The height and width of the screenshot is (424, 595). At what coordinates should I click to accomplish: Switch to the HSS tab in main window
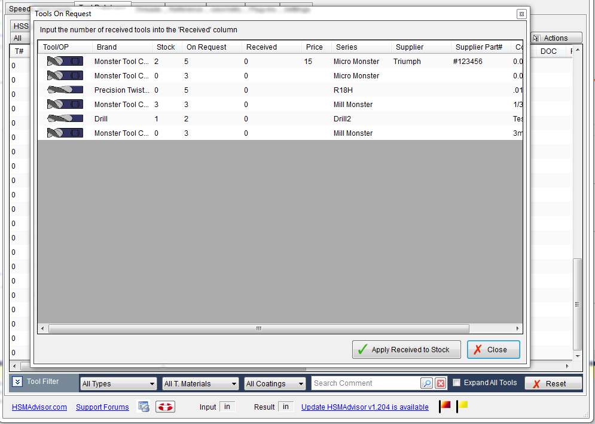20,26
